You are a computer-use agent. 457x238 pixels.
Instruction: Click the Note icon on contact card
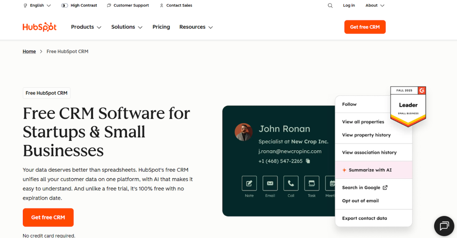click(249, 183)
